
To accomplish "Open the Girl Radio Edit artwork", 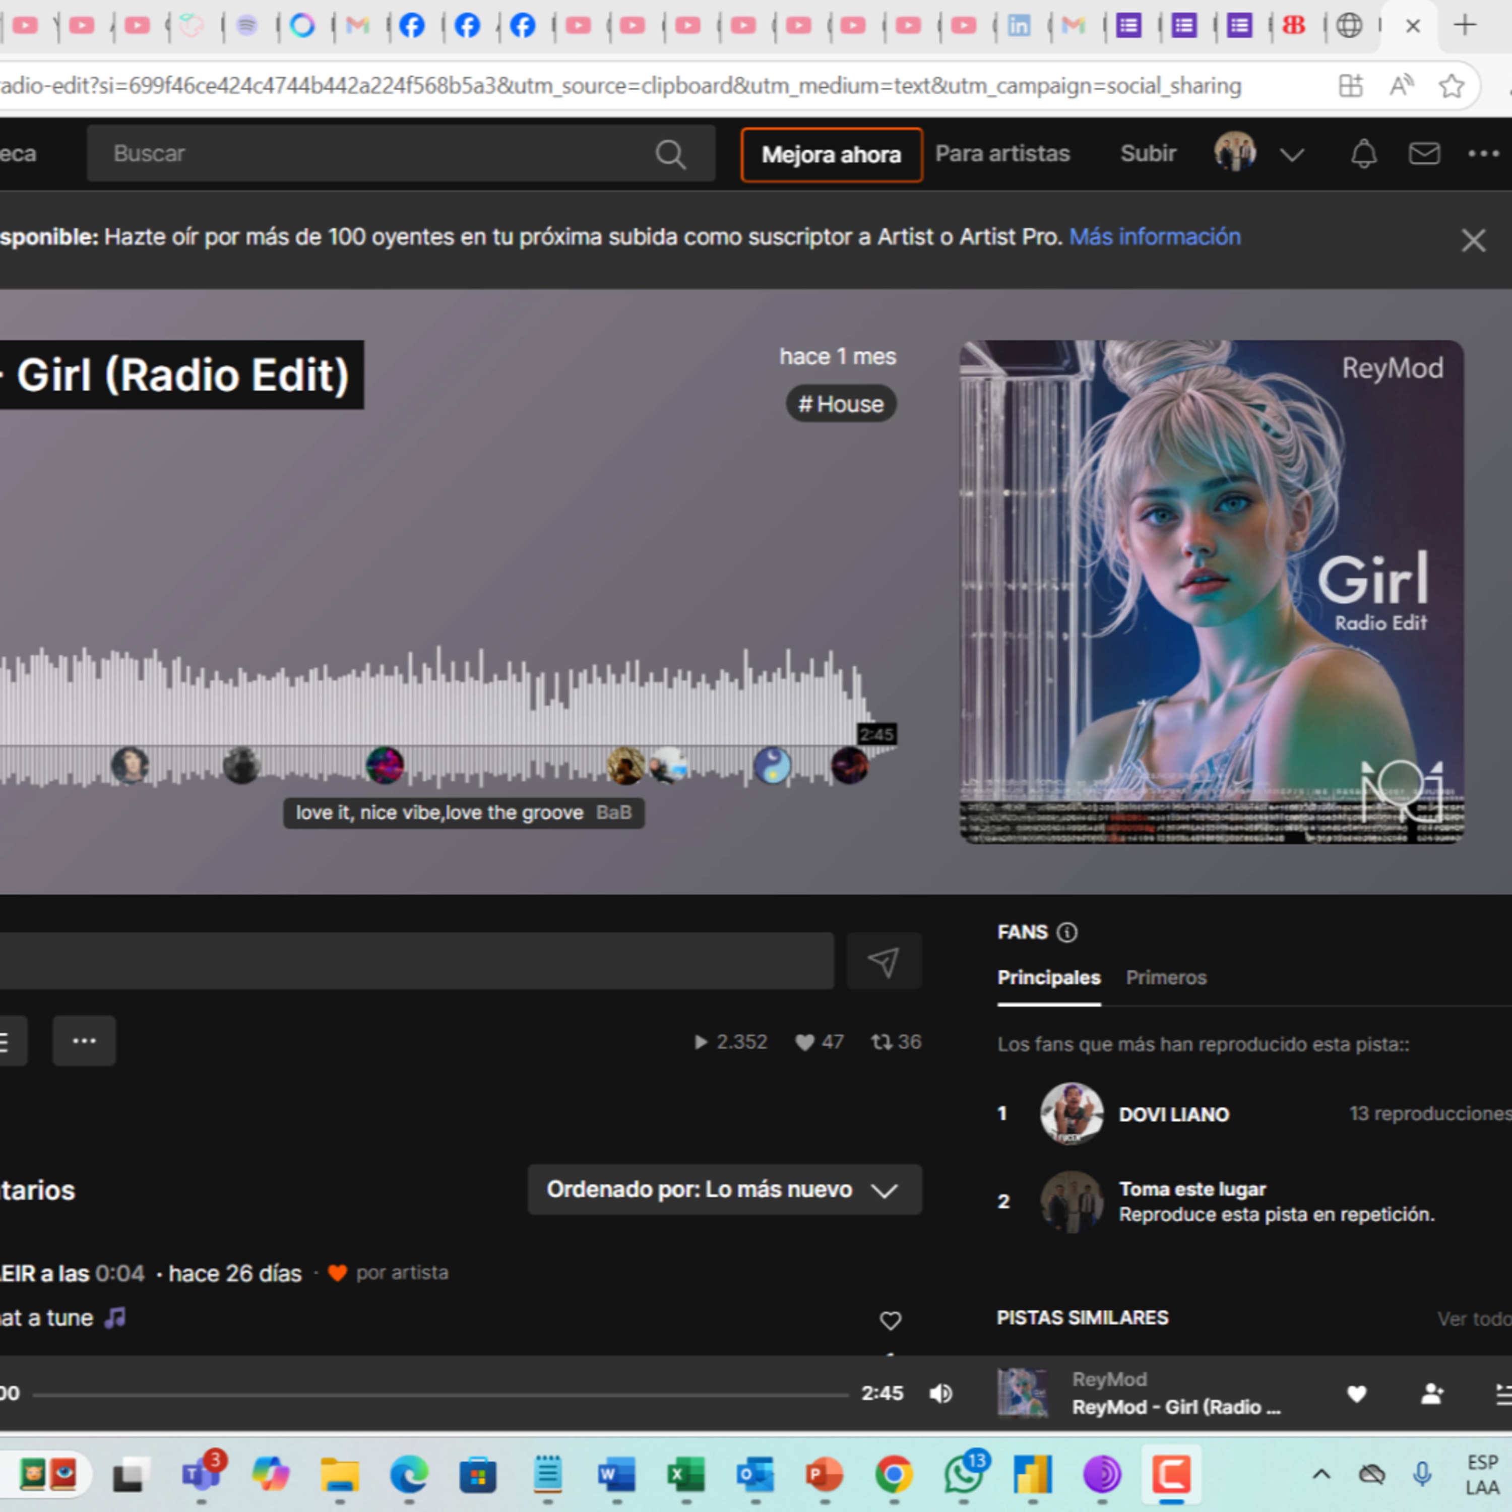I will pyautogui.click(x=1212, y=592).
